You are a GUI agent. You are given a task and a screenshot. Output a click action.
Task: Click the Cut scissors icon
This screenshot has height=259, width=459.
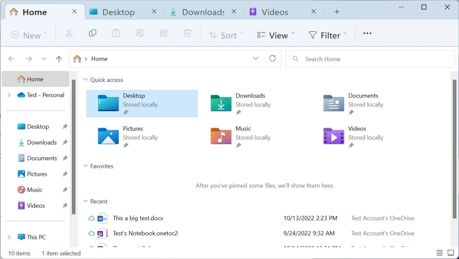click(69, 34)
